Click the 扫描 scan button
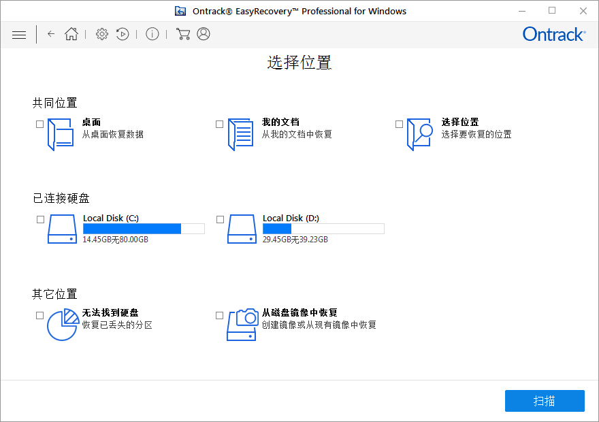Image resolution: width=599 pixels, height=422 pixels. [545, 401]
